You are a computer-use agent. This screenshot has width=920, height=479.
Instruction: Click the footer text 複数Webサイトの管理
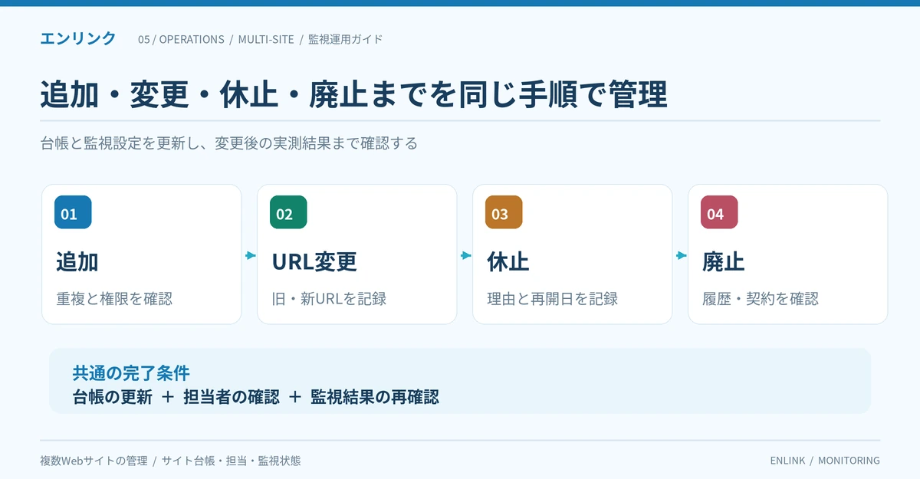94,461
